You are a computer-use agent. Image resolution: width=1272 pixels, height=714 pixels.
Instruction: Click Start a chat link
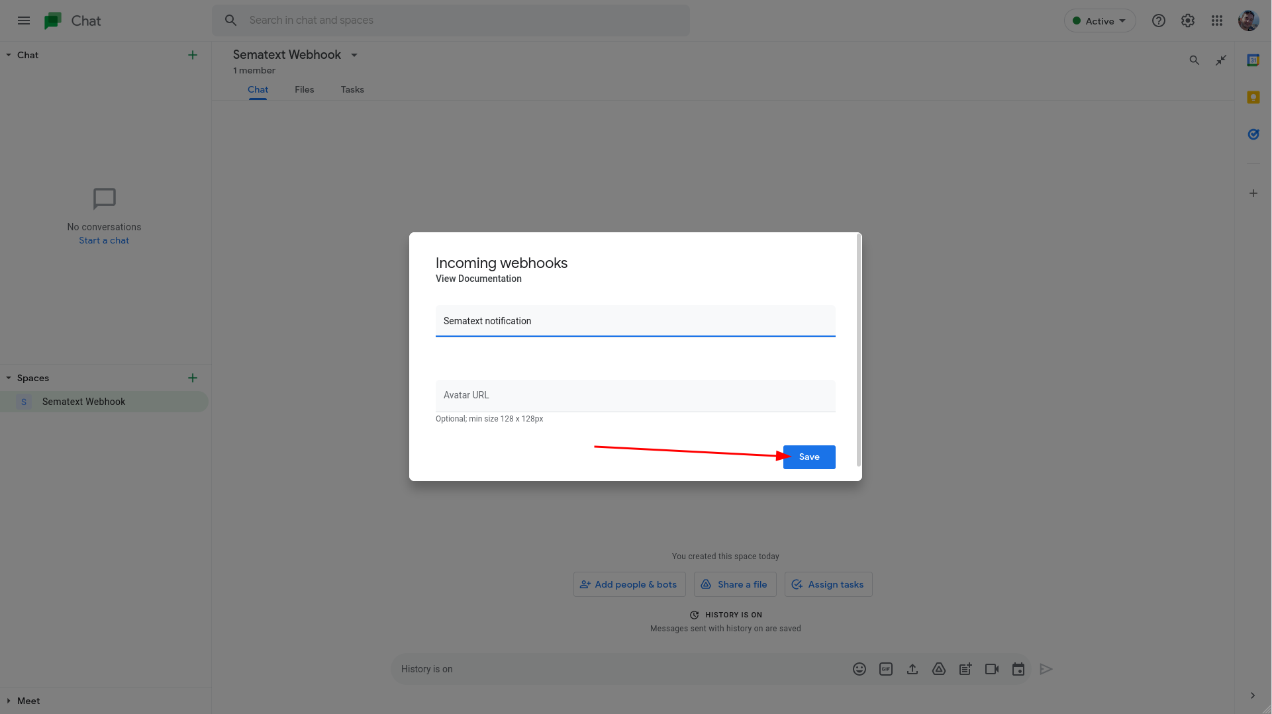point(104,240)
